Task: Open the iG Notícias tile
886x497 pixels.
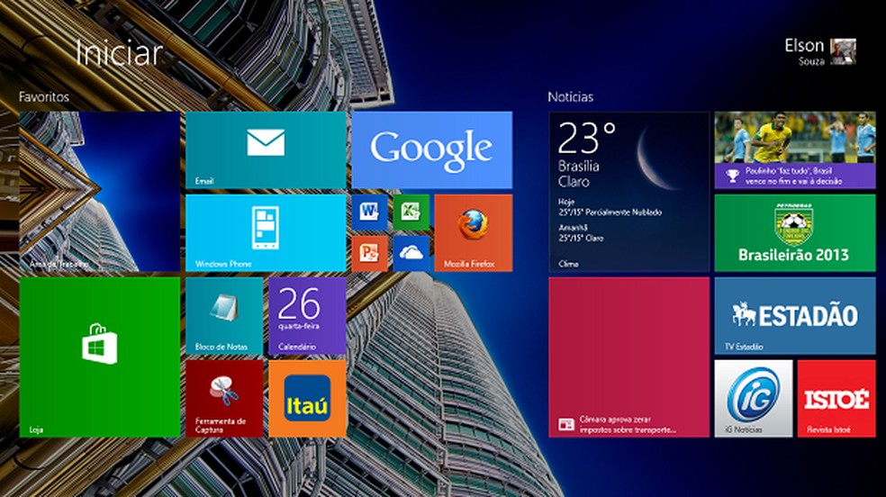Action: (754, 399)
